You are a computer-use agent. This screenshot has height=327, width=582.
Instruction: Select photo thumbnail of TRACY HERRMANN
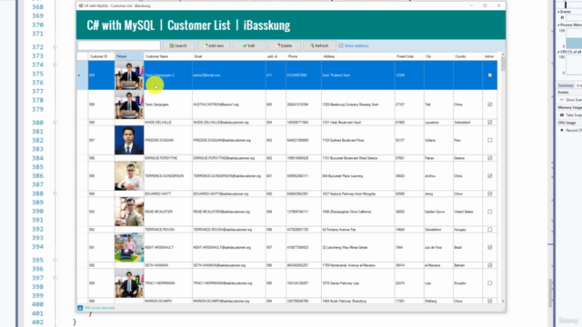(x=129, y=283)
